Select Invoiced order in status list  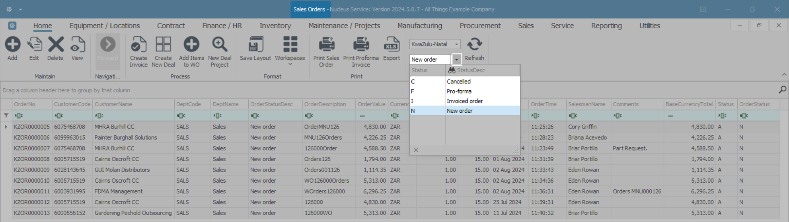465,101
